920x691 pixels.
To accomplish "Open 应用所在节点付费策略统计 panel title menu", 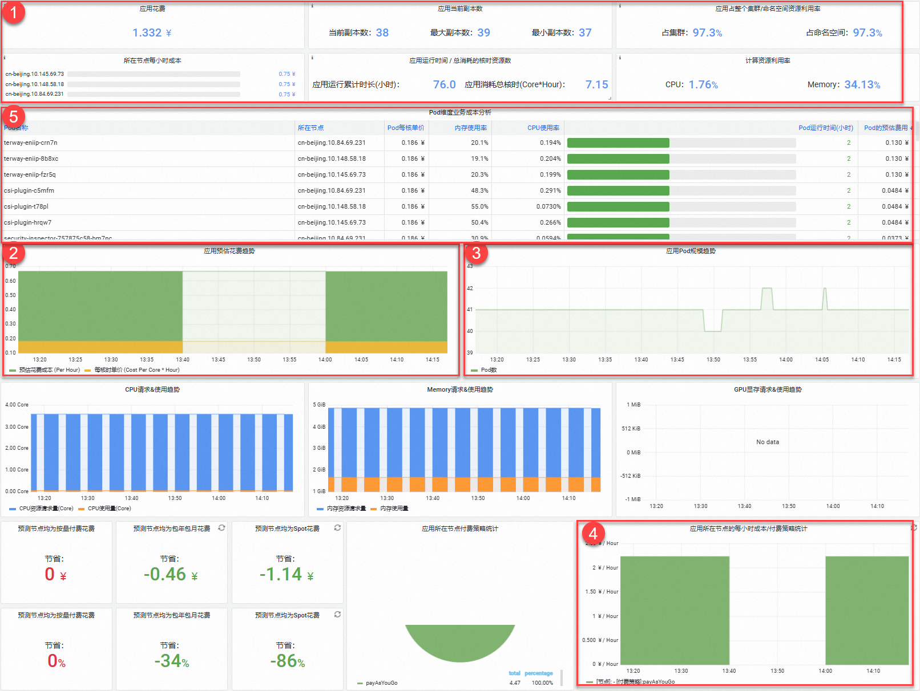I will (x=460, y=529).
